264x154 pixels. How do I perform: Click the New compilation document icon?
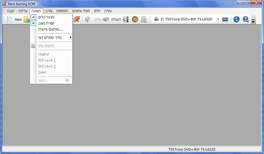click(x=9, y=19)
